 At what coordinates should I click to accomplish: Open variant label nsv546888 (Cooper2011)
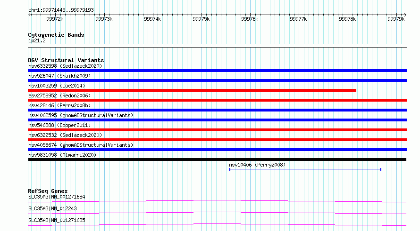[x=59, y=125]
